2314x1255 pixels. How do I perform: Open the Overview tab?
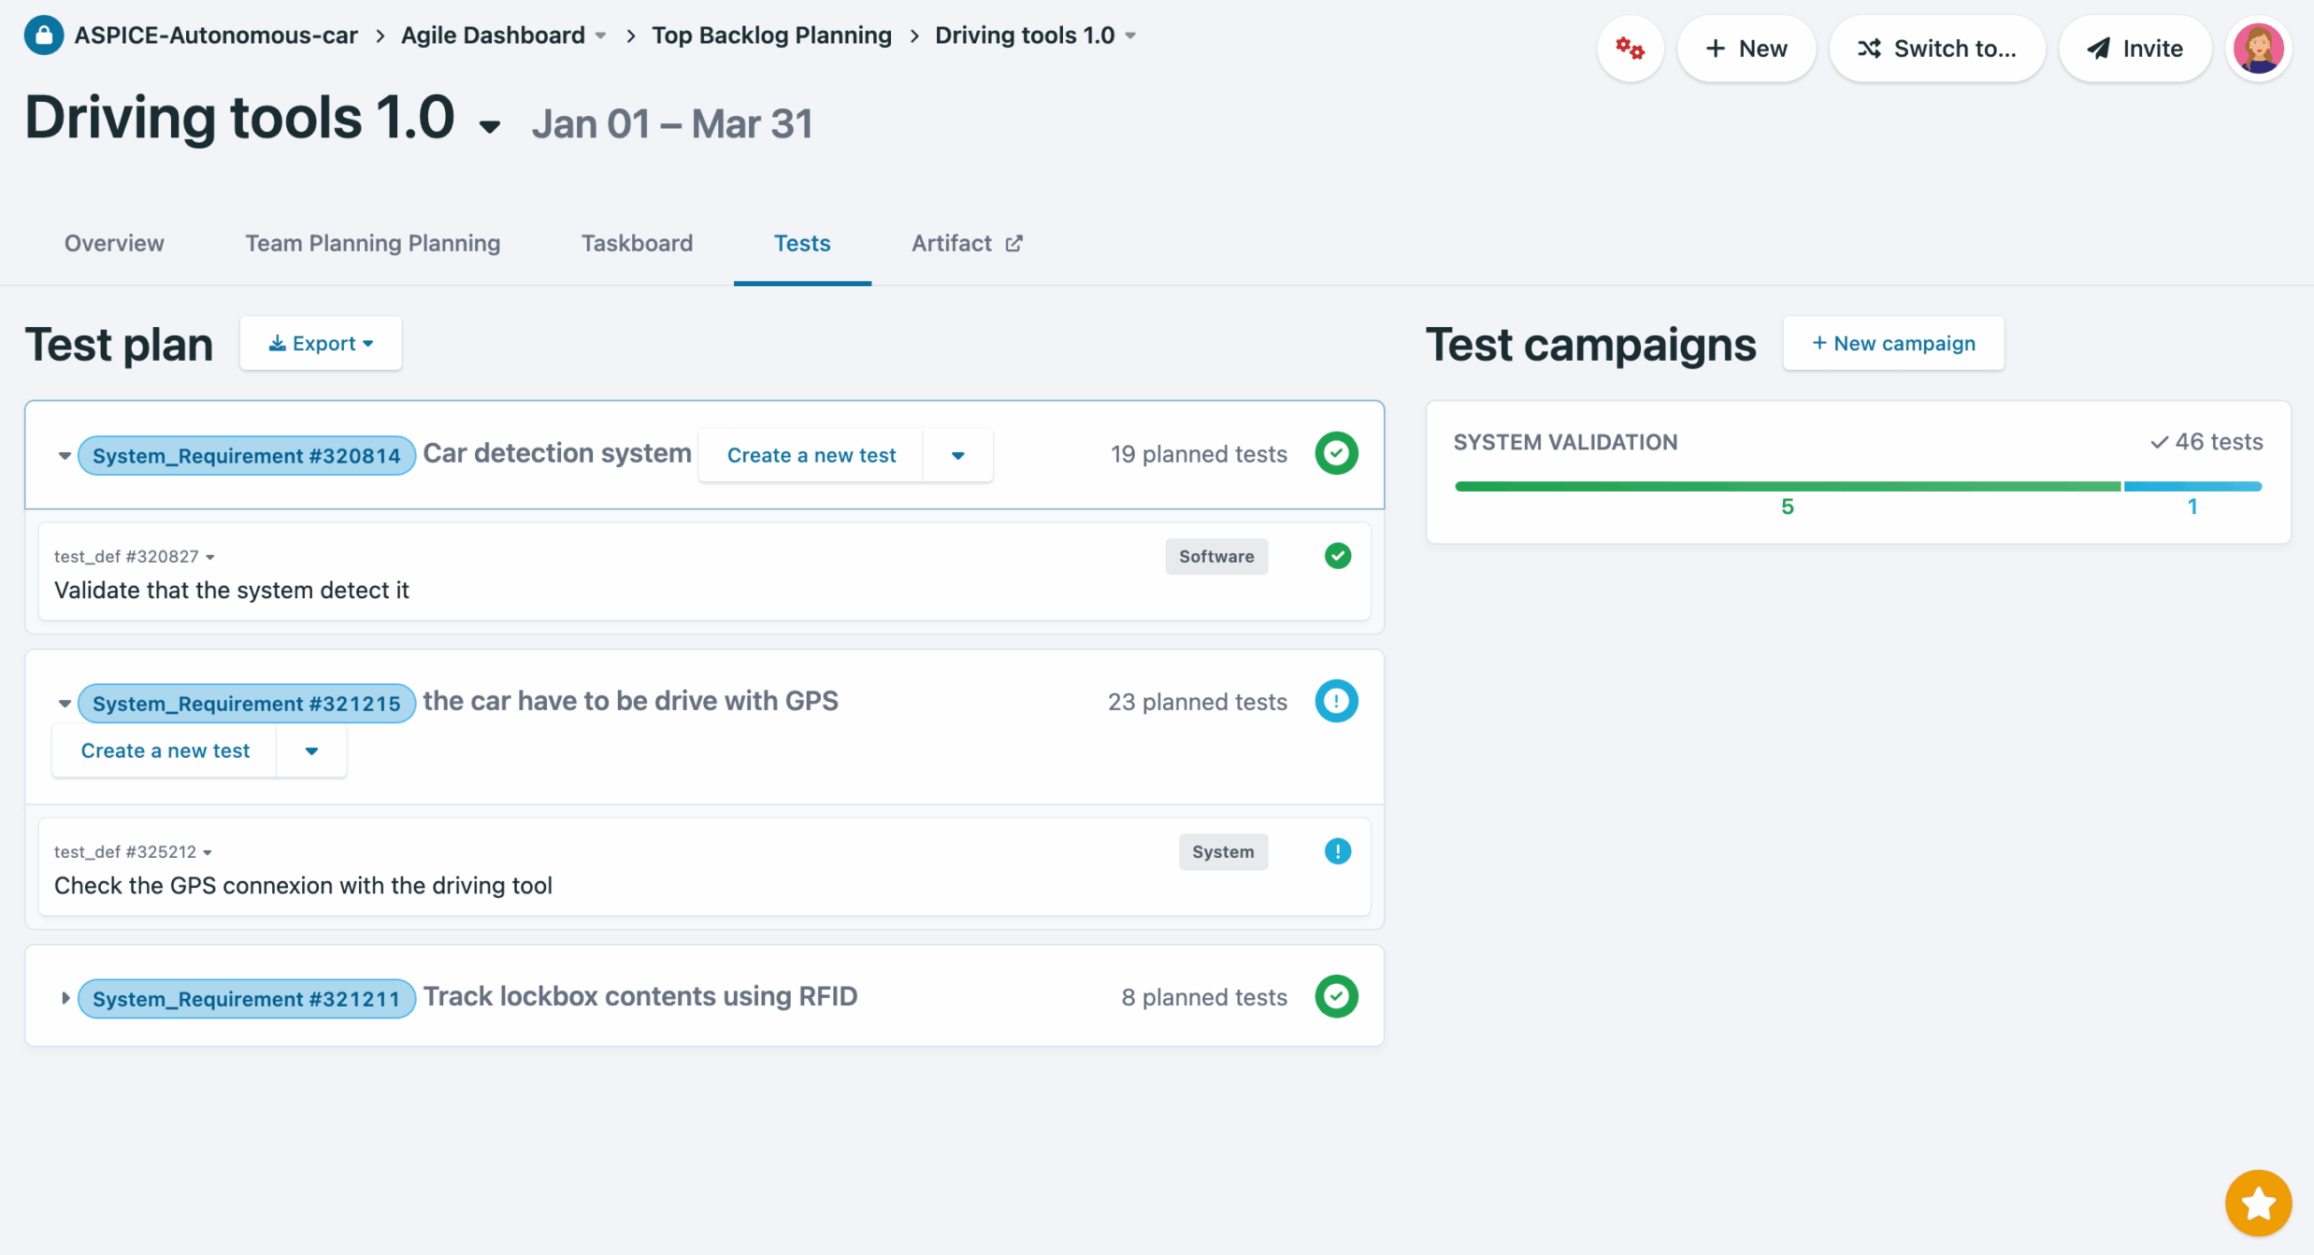[114, 244]
